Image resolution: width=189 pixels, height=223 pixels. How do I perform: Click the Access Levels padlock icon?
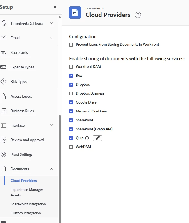click(3, 96)
